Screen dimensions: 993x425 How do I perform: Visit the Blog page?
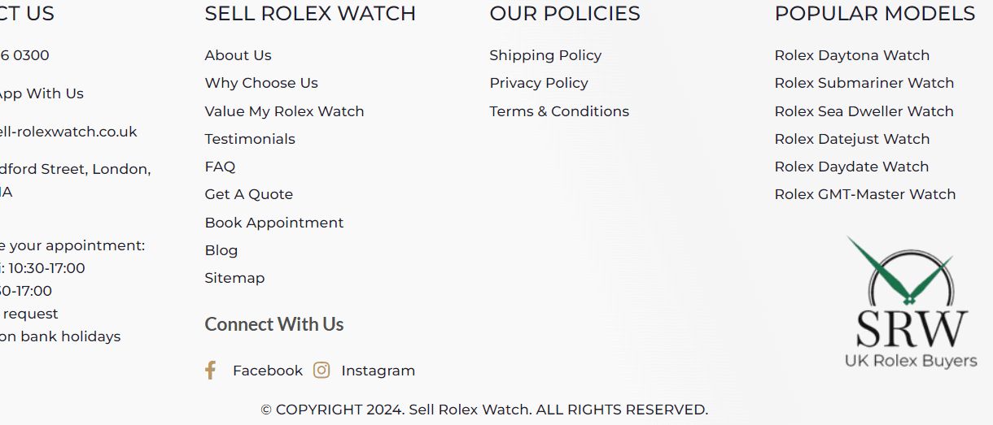pyautogui.click(x=221, y=250)
